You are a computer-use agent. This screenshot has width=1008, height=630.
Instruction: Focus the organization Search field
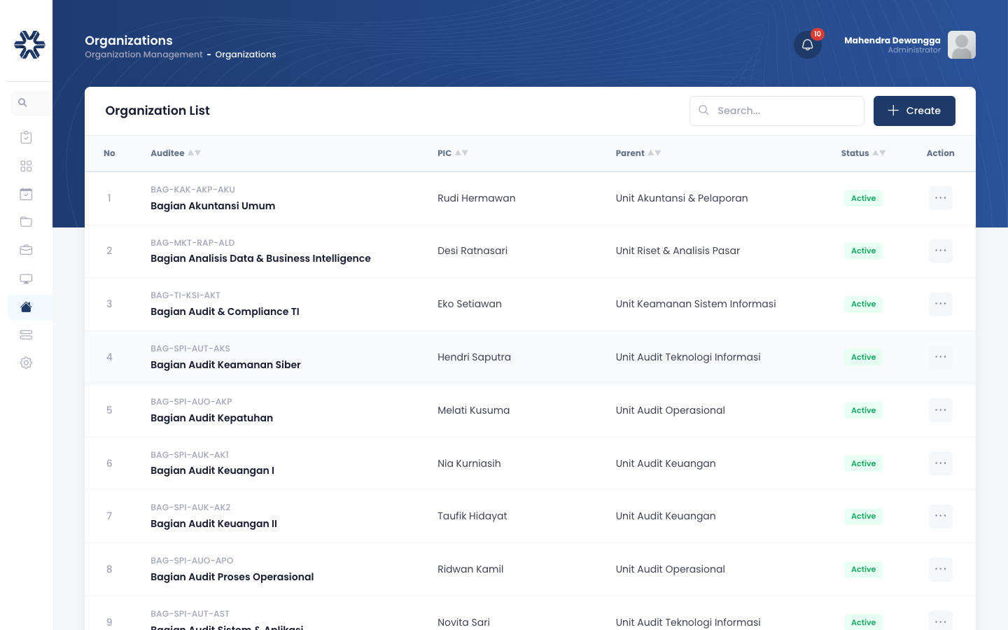777,111
